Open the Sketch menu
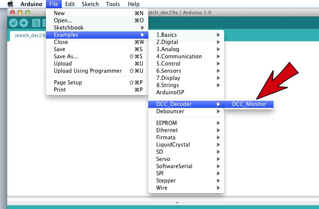 (x=90, y=4)
